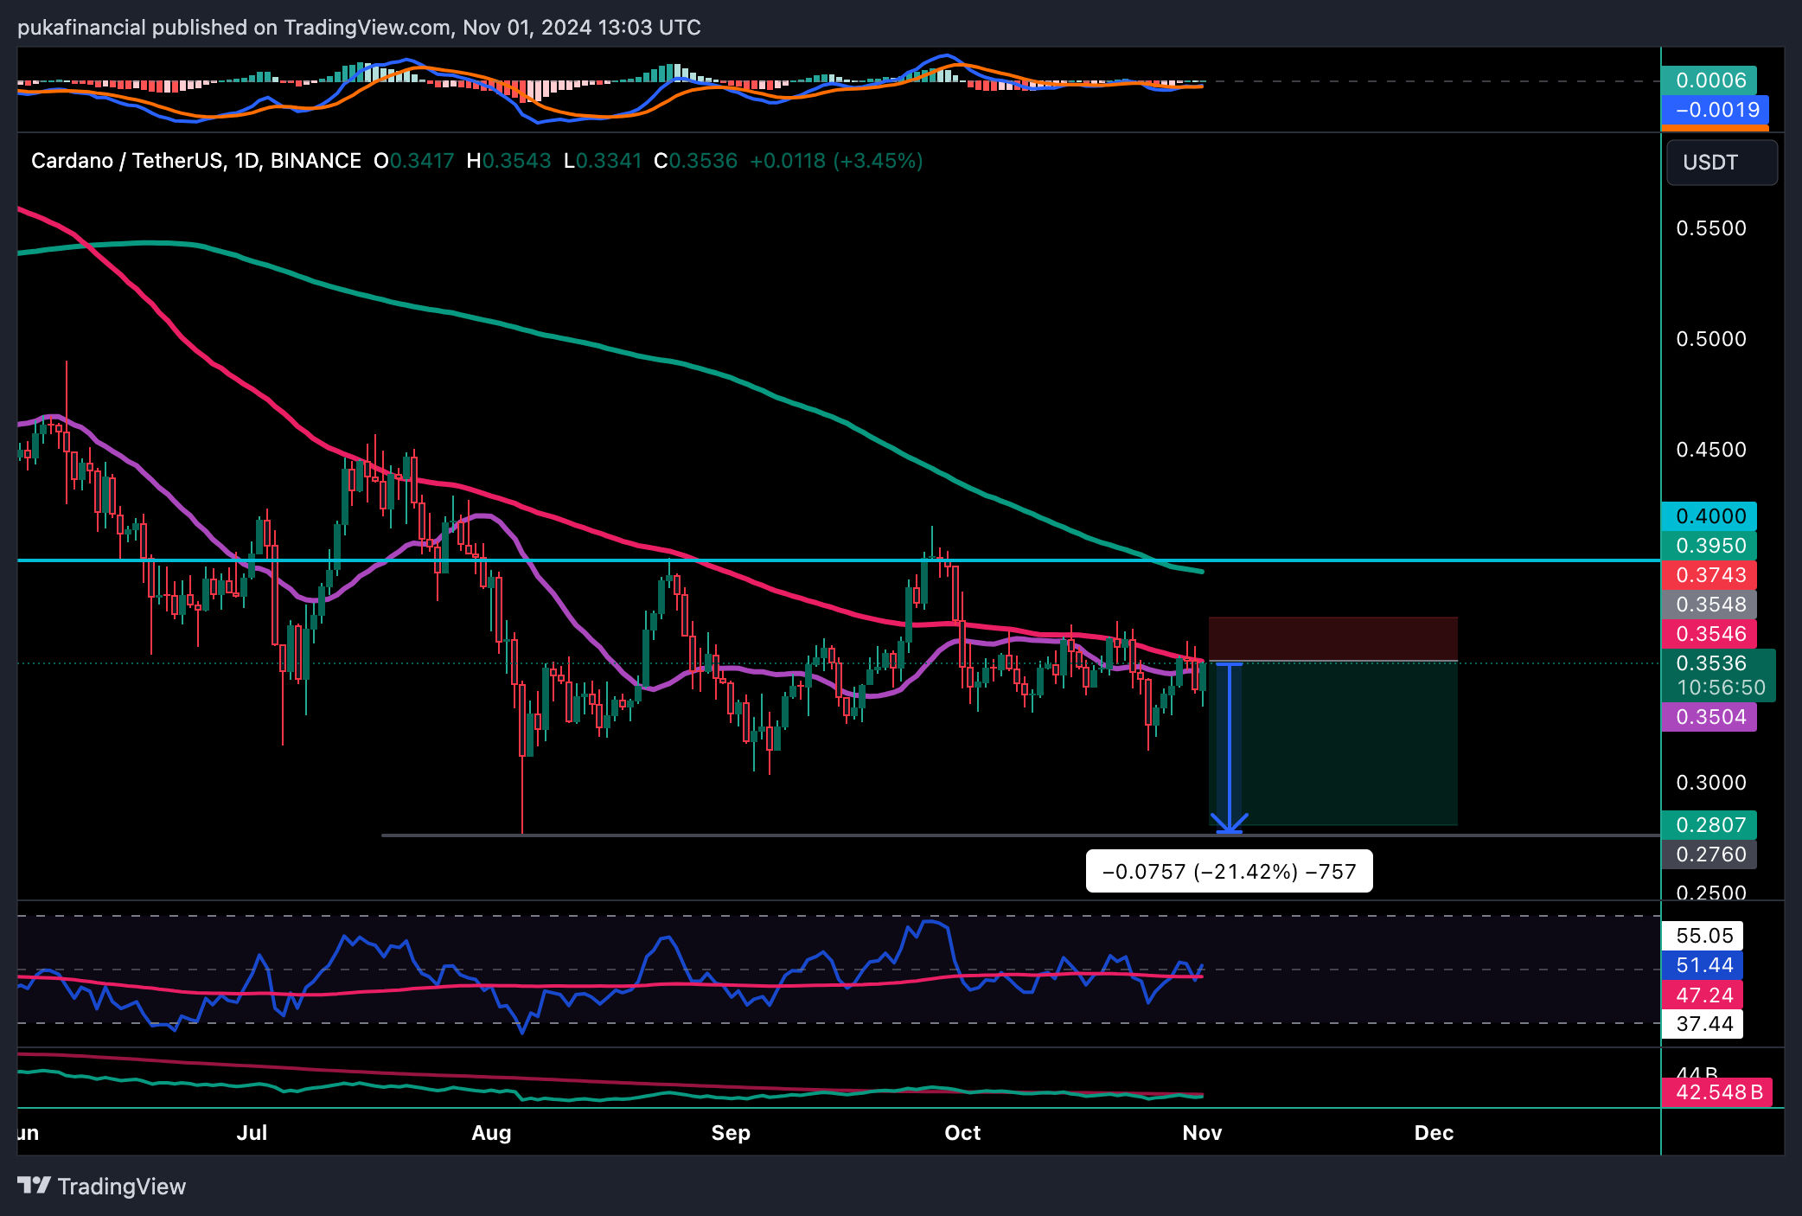The width and height of the screenshot is (1802, 1216).
Task: Click the RSI average label 47.24
Action: (x=1703, y=995)
